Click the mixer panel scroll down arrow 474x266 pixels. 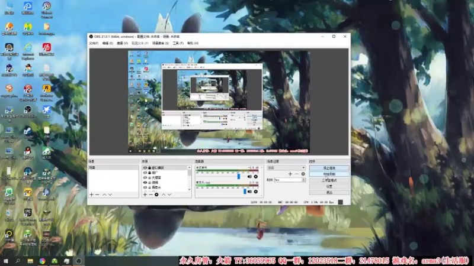tap(261, 196)
